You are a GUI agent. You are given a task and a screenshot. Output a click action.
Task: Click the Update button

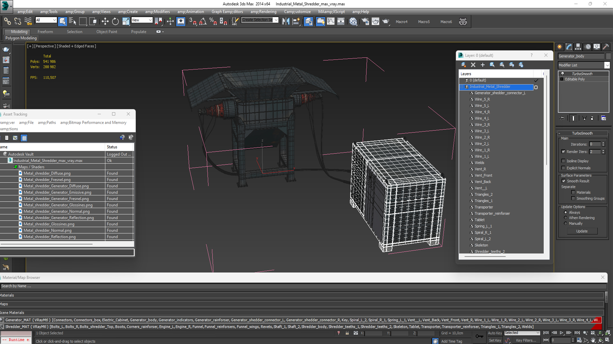pyautogui.click(x=582, y=231)
